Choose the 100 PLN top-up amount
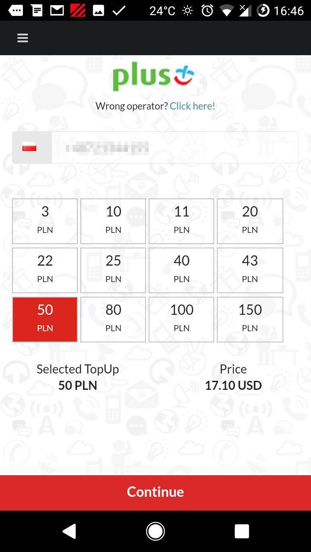The height and width of the screenshot is (552, 311). point(181,320)
